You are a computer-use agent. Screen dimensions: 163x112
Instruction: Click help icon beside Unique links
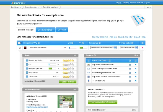coord(27,73)
